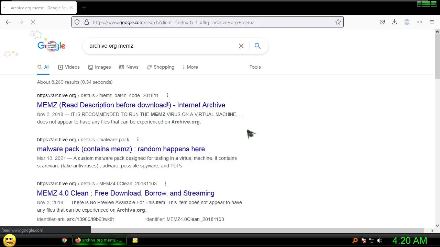Open Chrome from the taskbar
This screenshot has height=247, width=440.
[x=64, y=240]
